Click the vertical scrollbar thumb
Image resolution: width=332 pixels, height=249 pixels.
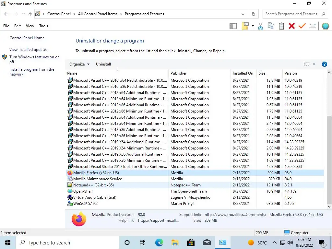point(329,160)
